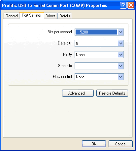Click the question mark help icon
This screenshot has width=136, height=151.
pos(123,5)
